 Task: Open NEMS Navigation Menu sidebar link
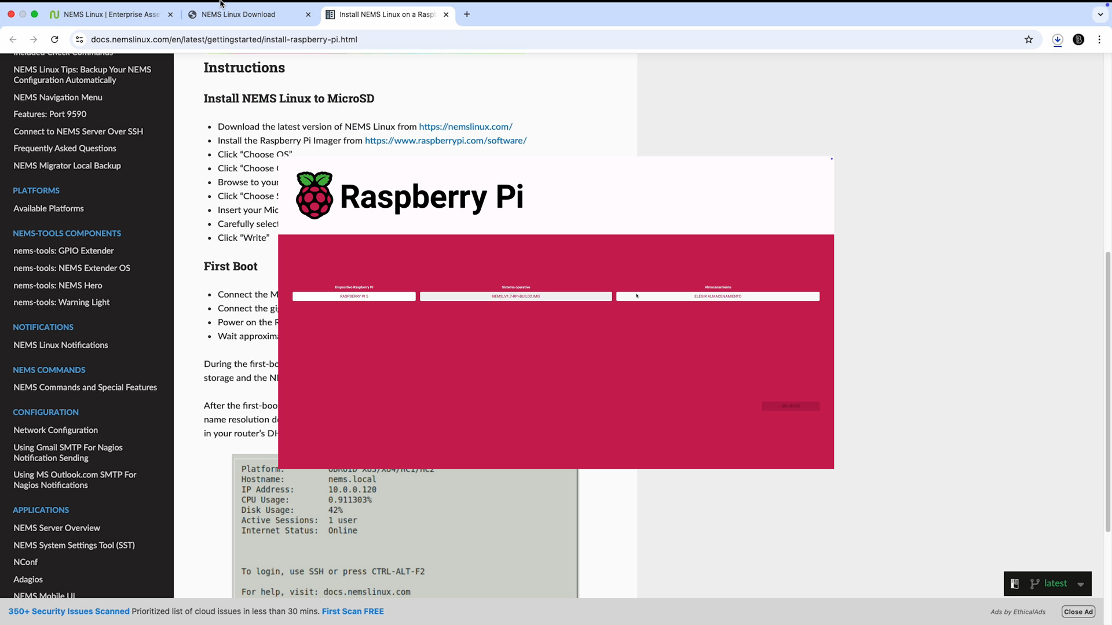pyautogui.click(x=58, y=97)
